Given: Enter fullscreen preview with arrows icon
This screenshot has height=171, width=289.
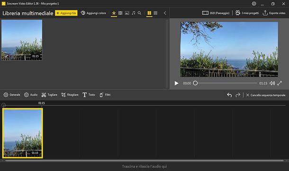Looking at the screenshot, I should point(280,83).
